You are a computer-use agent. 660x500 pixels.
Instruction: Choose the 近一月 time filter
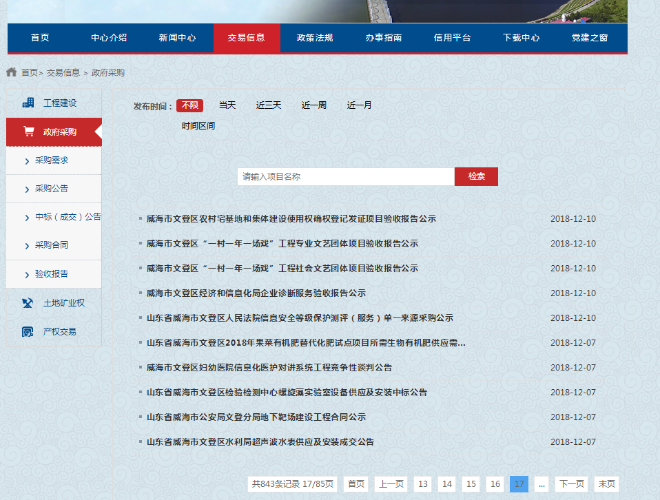pyautogui.click(x=359, y=105)
